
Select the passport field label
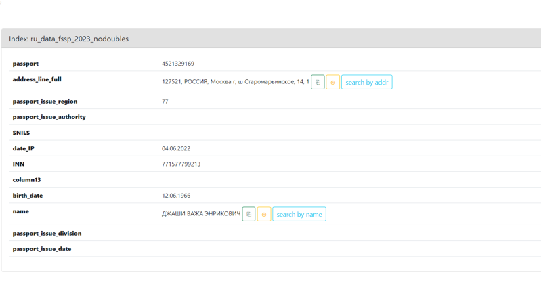pyautogui.click(x=26, y=64)
